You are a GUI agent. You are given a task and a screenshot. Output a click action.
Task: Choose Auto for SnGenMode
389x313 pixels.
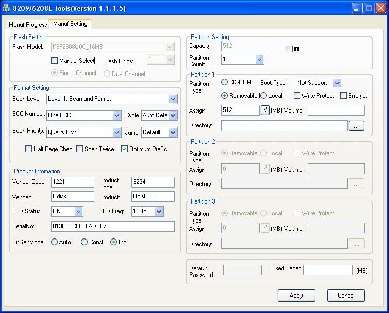pyautogui.click(x=54, y=242)
